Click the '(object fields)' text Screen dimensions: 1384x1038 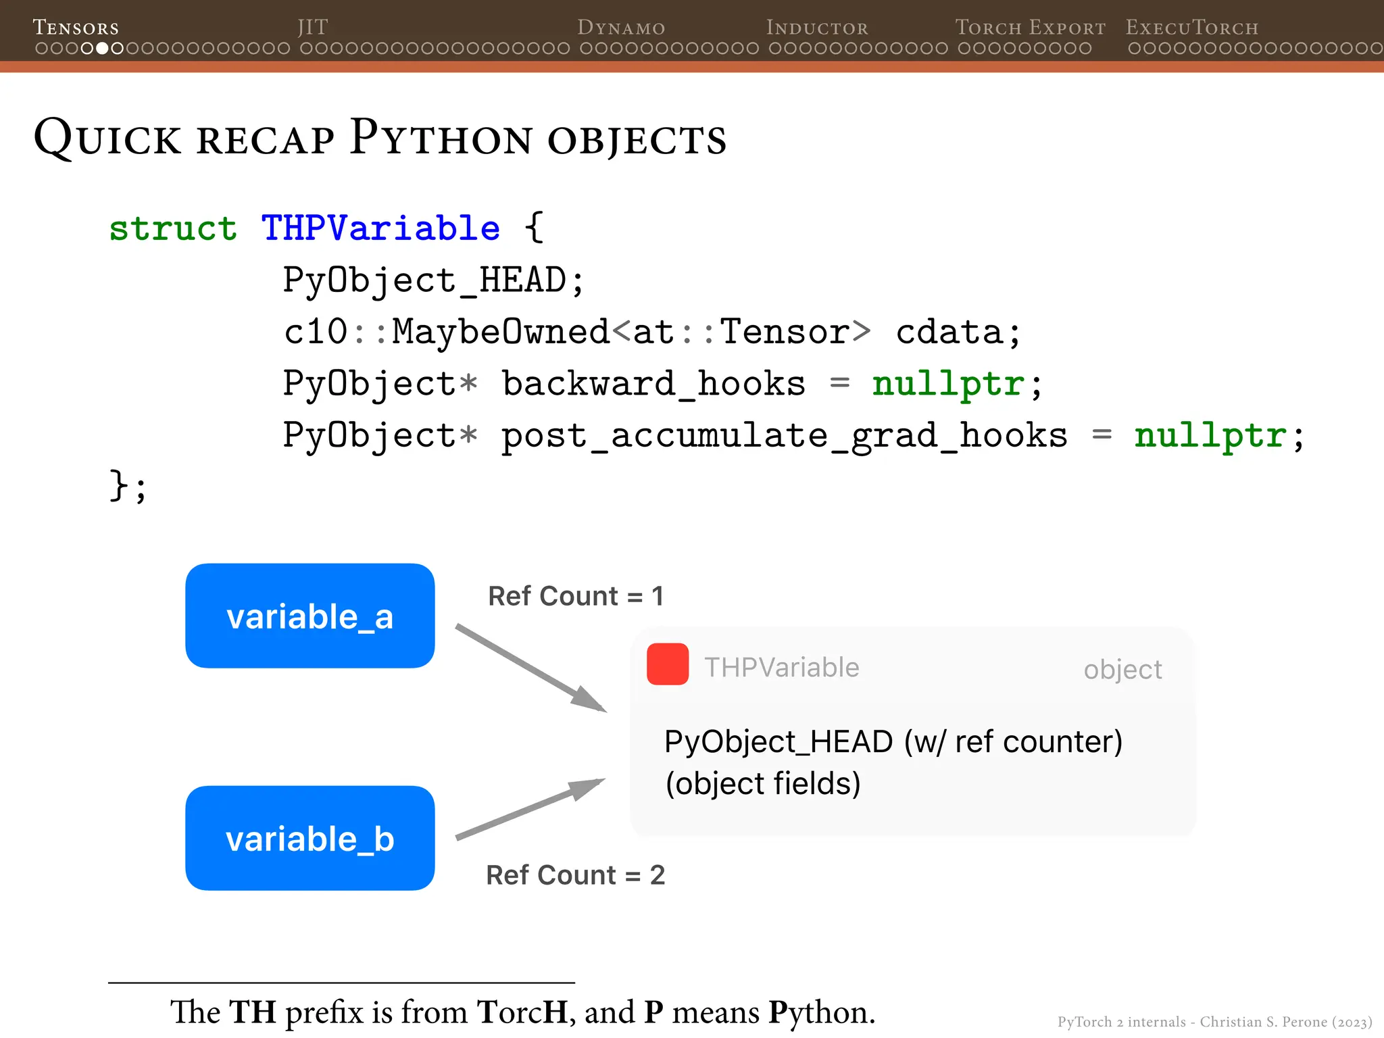tap(763, 784)
